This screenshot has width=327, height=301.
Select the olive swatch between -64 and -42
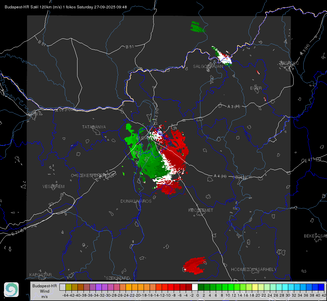point(68,287)
